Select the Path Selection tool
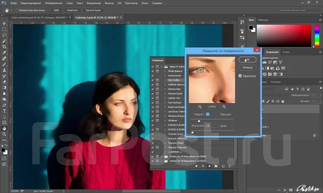 tap(4, 117)
